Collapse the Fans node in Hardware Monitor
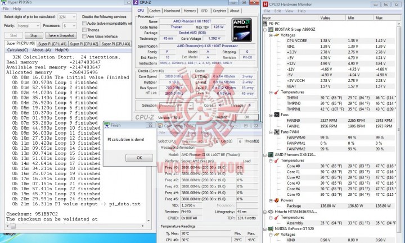Image resolution: width=405 pixels, height=243 pixels. tap(271, 115)
